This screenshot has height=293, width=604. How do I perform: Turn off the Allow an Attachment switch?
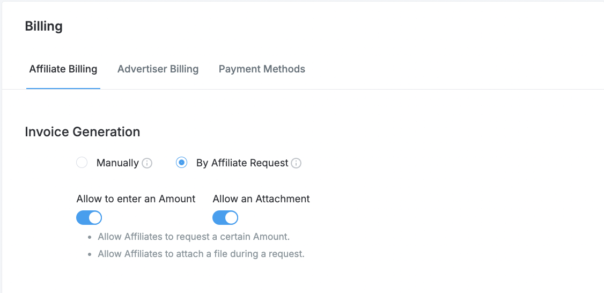(225, 218)
